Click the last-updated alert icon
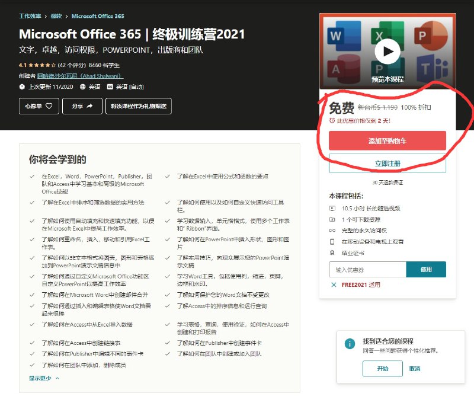474x406 pixels. [22, 87]
